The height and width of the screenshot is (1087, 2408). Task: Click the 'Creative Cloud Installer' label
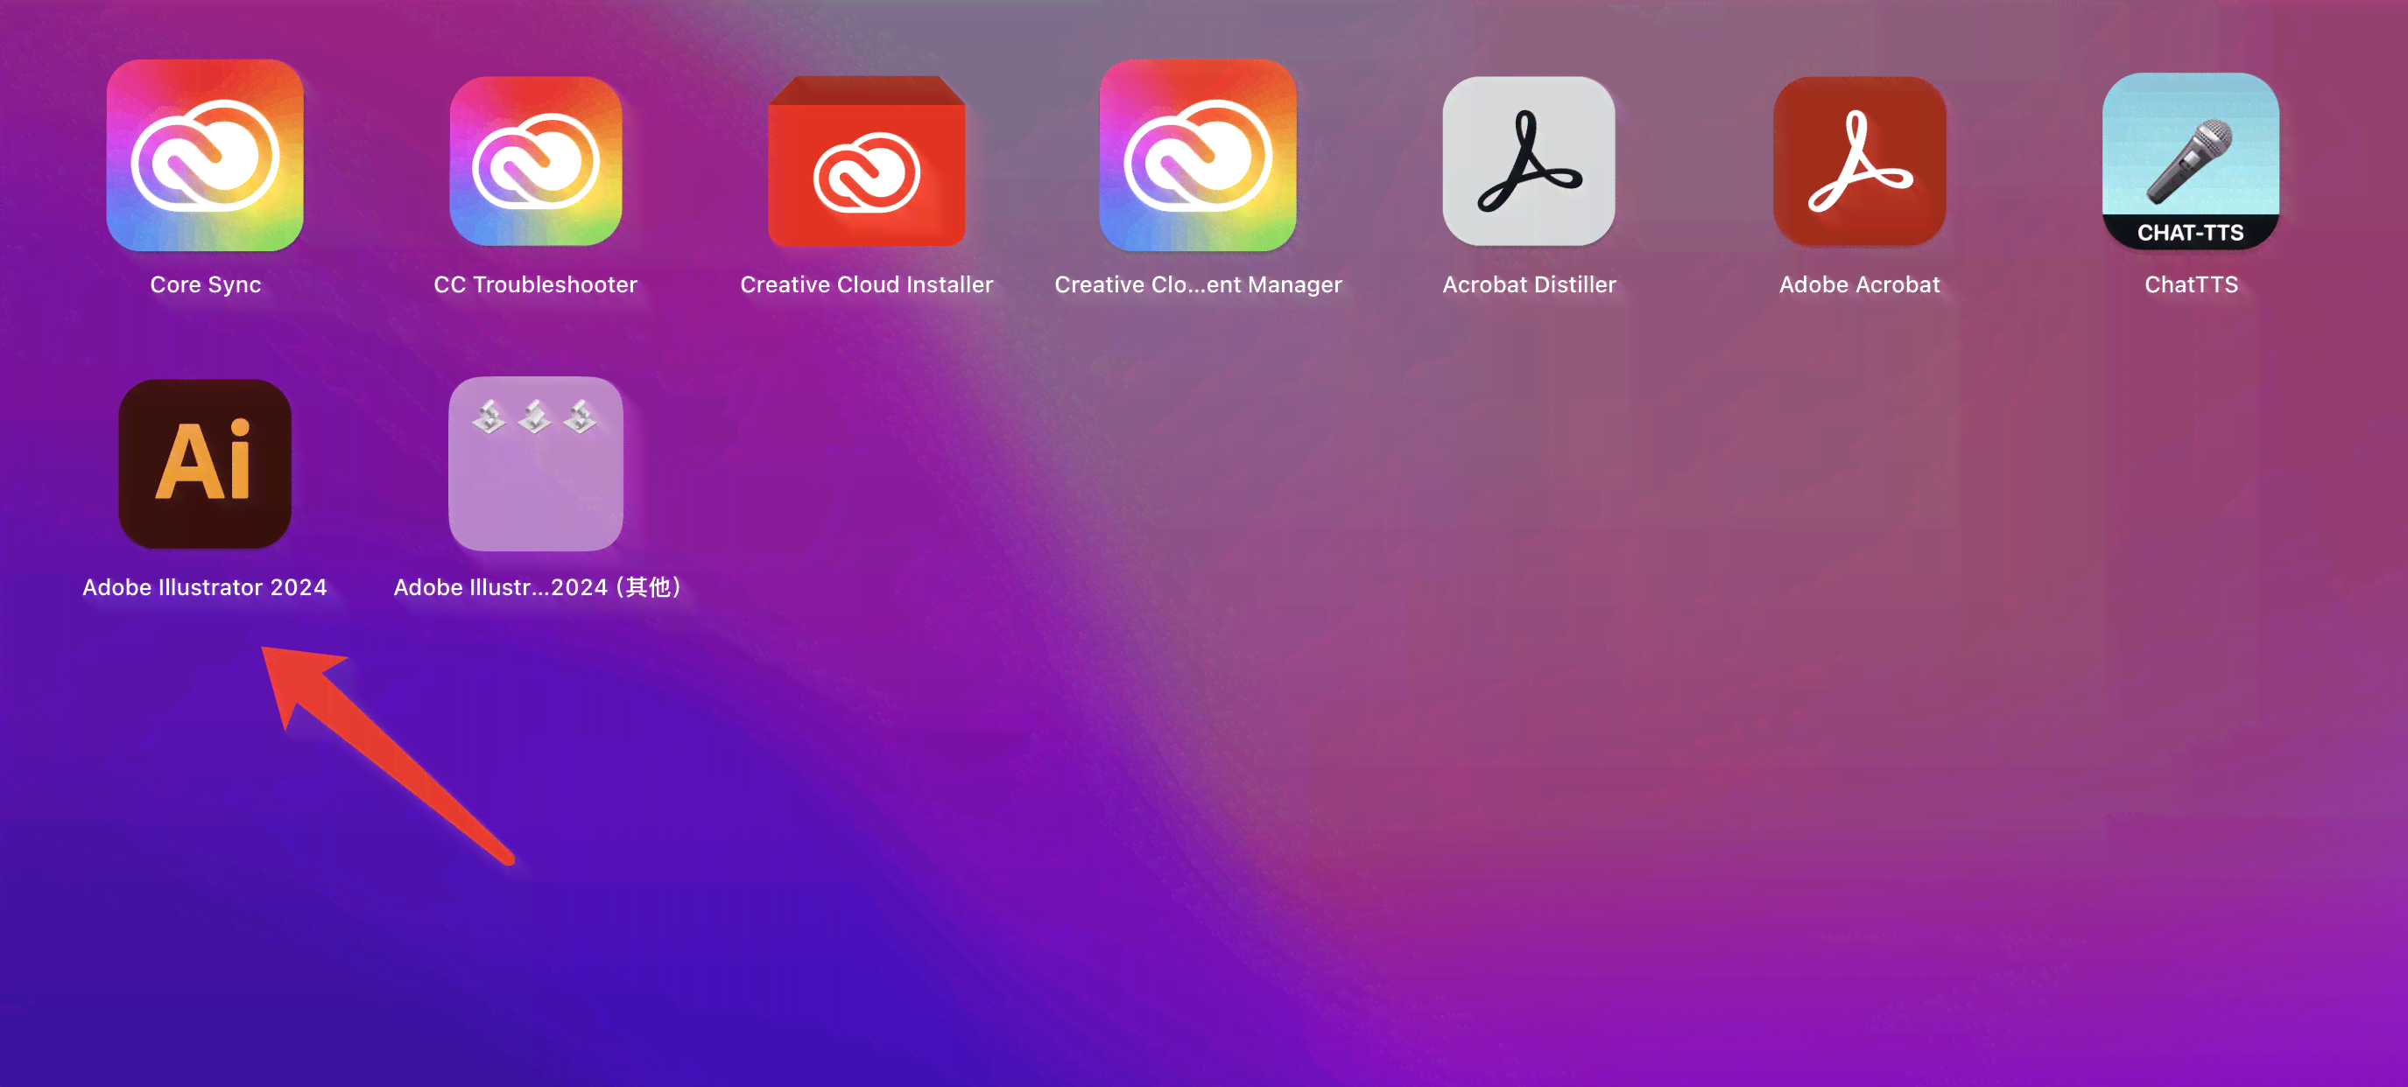coord(867,284)
